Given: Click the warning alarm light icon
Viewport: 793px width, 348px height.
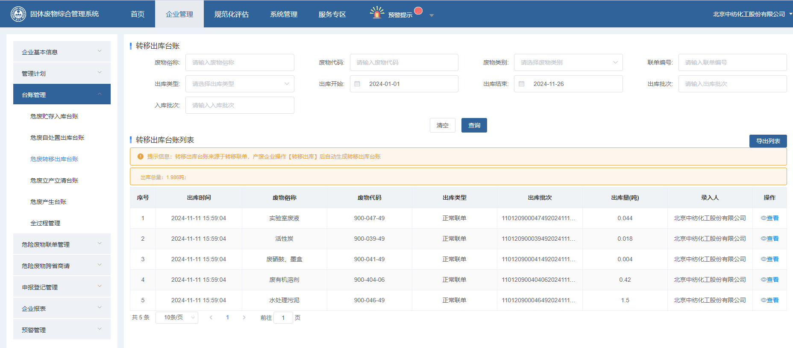Looking at the screenshot, I should tap(377, 12).
